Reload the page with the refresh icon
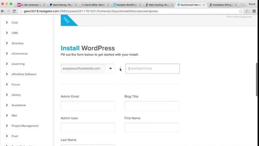The width and height of the screenshot is (259, 146). [14, 11]
